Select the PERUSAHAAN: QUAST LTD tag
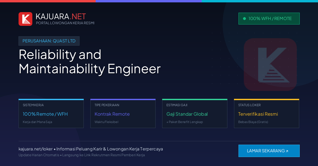Viewport: 318px width, 166px height. [49, 41]
